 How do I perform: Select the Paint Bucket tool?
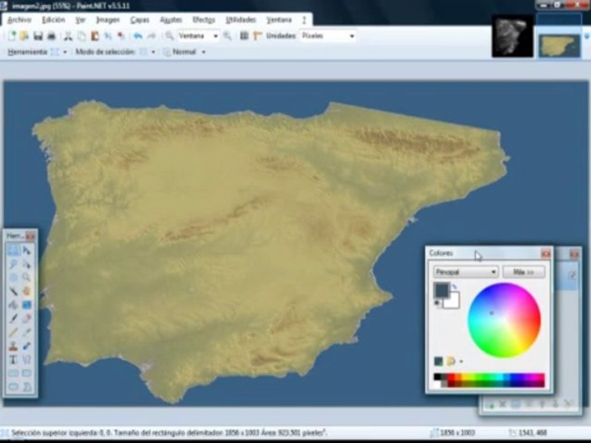click(13, 305)
